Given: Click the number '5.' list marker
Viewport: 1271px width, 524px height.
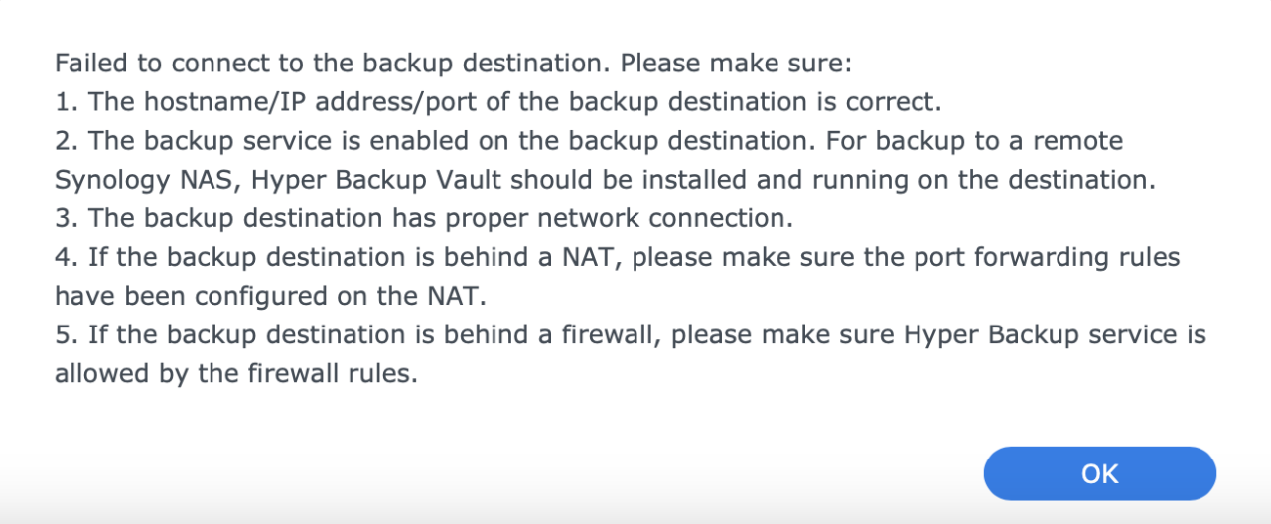Looking at the screenshot, I should [x=67, y=334].
